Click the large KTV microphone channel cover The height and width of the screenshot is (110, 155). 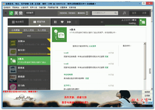(59, 35)
